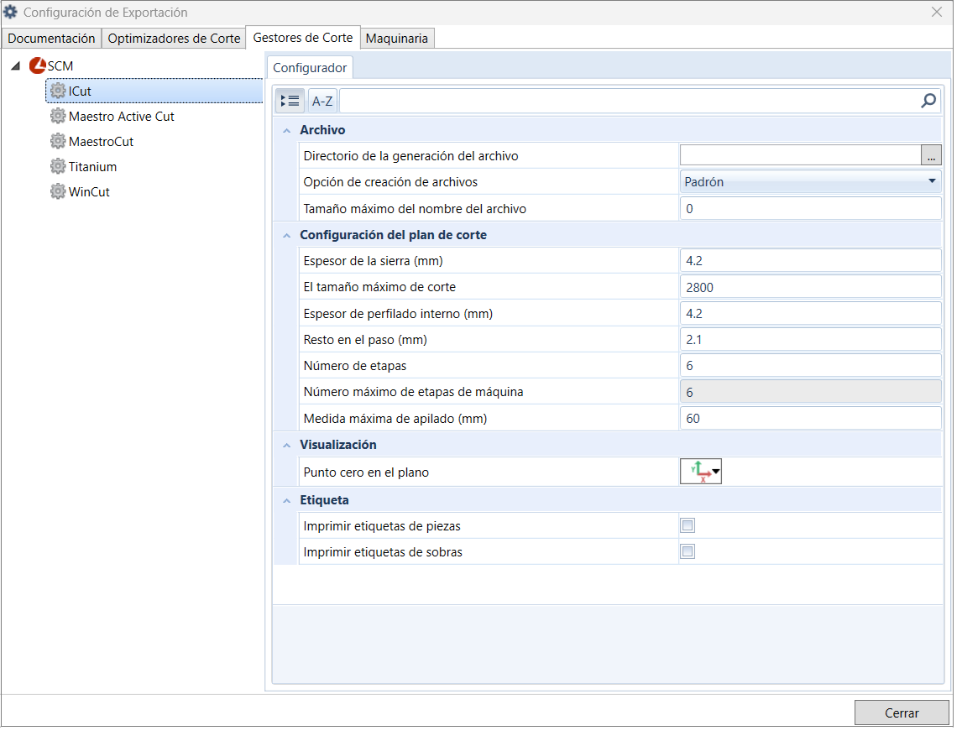Click the Tamaño máximo del nombre field
Viewport: 962px width, 736px height.
point(810,208)
